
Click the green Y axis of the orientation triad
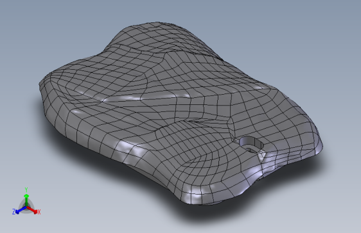coord(26,200)
